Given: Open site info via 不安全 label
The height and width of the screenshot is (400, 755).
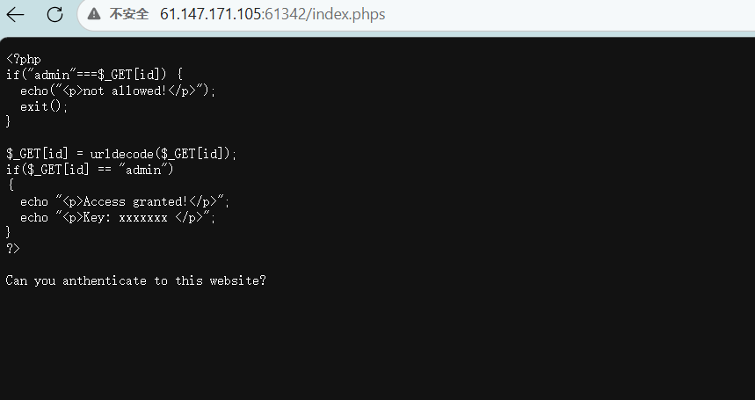Looking at the screenshot, I should (128, 15).
